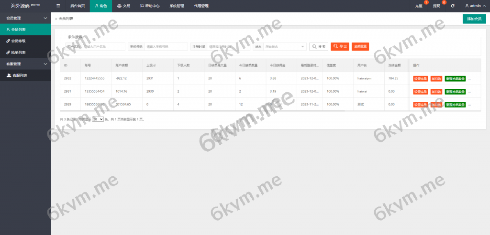490x235 pixels.
Task: Focus the 手机号码 phone number input field
Action: [166, 47]
